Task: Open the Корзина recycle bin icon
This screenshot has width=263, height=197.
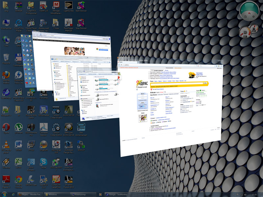Action: 6,59
